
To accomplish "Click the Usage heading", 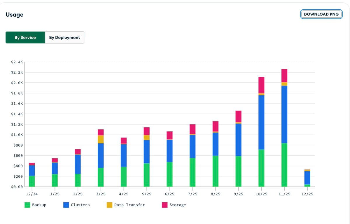I will click(x=15, y=15).
